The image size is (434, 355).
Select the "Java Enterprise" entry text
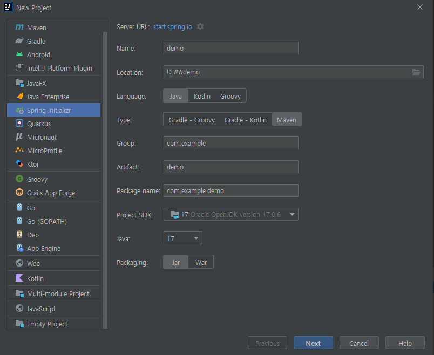point(48,97)
